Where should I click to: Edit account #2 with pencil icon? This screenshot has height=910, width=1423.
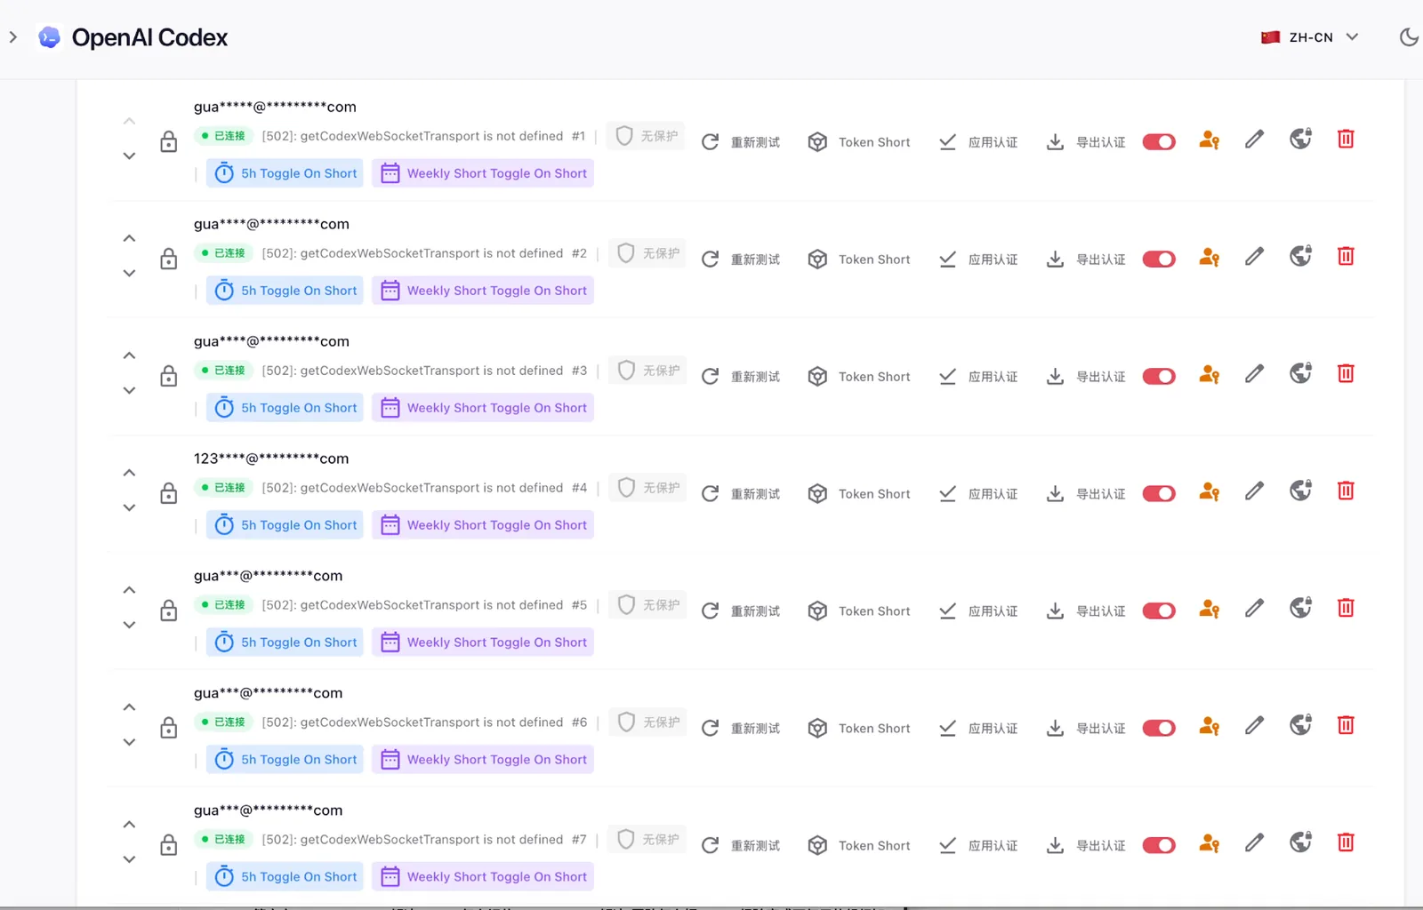click(1254, 257)
